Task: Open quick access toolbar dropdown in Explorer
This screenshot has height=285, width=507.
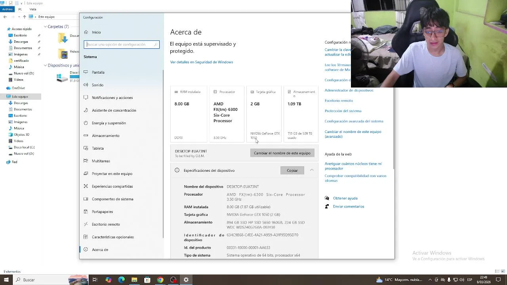Action: [22, 3]
